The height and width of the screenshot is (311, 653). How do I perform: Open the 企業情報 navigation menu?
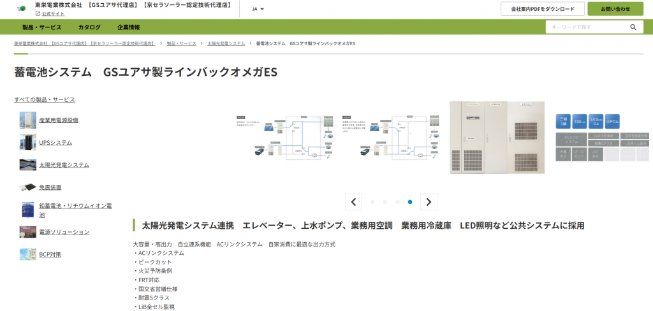[129, 27]
